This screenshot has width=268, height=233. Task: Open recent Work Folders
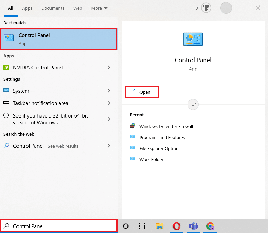point(152,159)
